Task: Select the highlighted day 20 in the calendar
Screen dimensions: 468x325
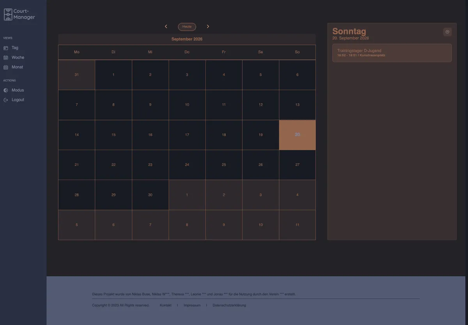Action: coord(297,135)
